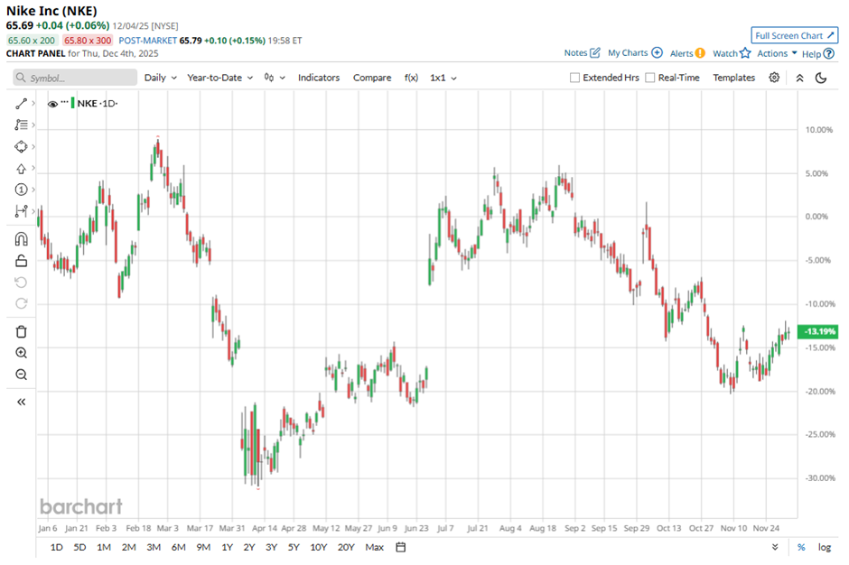Add to My Charts plus icon

(x=657, y=52)
